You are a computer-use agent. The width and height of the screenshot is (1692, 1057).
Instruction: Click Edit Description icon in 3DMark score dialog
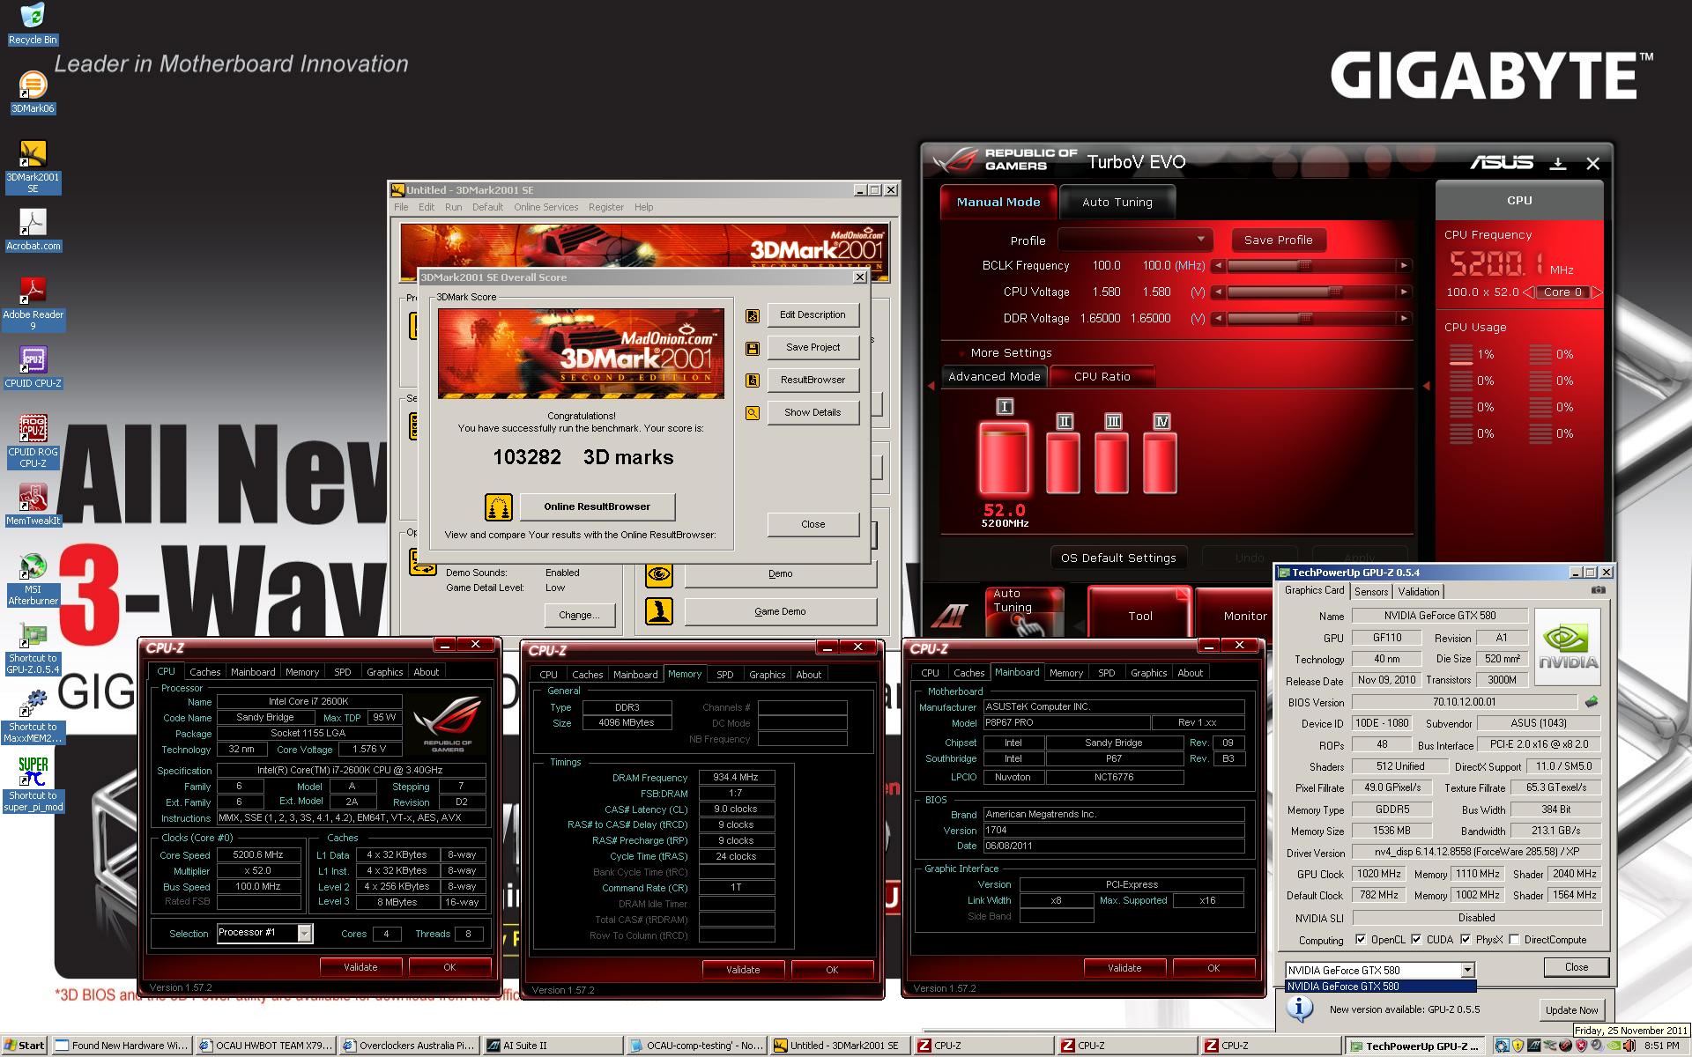(753, 315)
